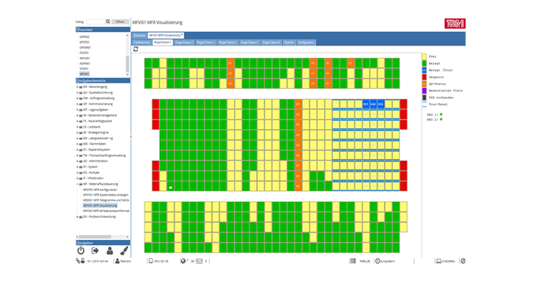Click the red Gesperrt legend swatch

click(424, 77)
